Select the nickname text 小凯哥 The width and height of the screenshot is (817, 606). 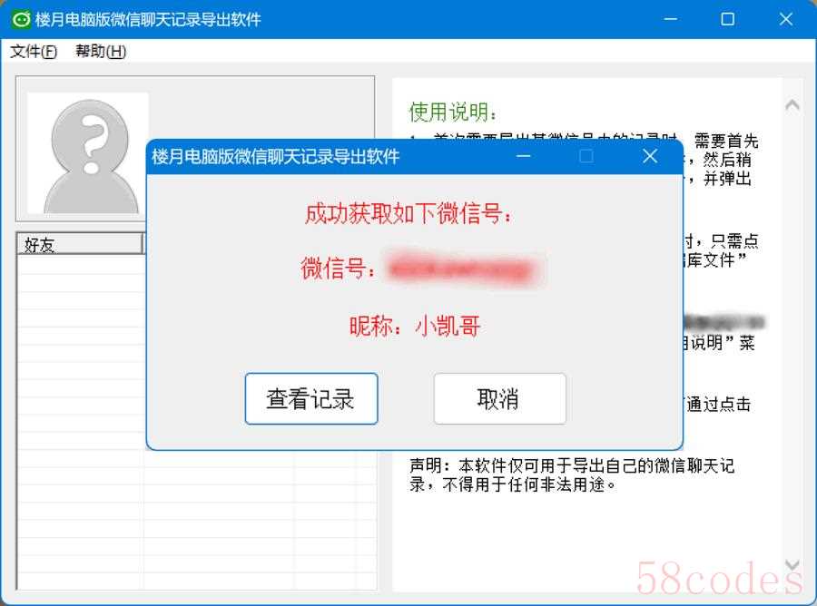point(448,327)
